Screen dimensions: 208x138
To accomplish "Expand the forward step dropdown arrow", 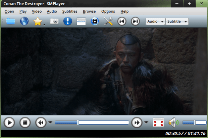I will point(146,122).
